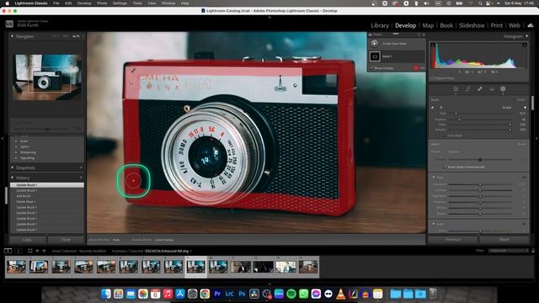Collapse the Snapshots panel

(12, 167)
